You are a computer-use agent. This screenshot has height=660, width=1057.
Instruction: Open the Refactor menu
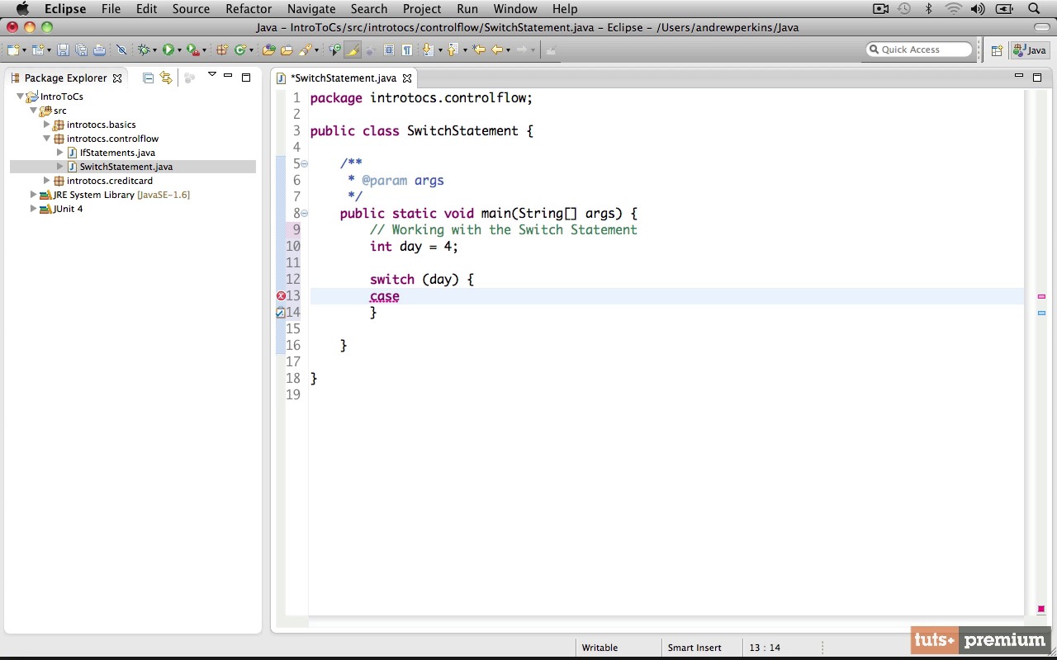point(249,9)
